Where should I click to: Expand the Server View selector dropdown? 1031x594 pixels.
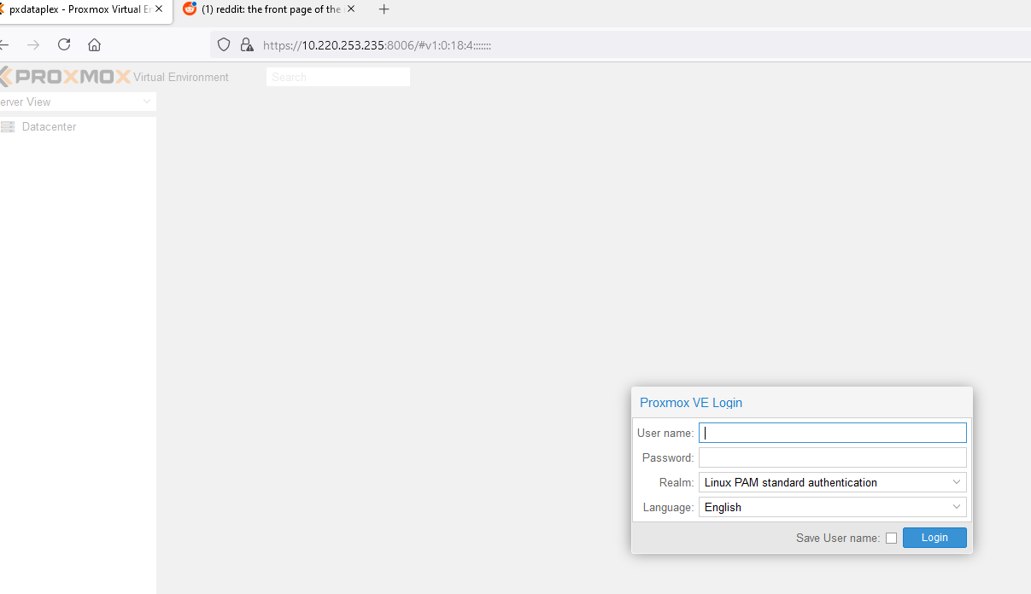(x=147, y=102)
